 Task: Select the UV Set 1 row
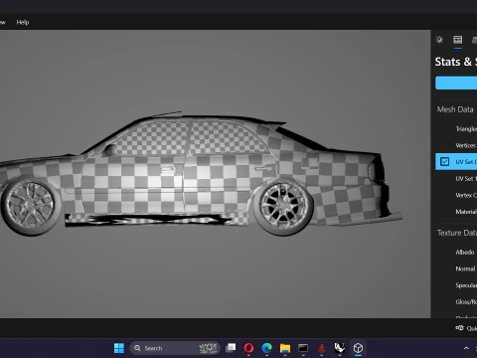pos(456,179)
